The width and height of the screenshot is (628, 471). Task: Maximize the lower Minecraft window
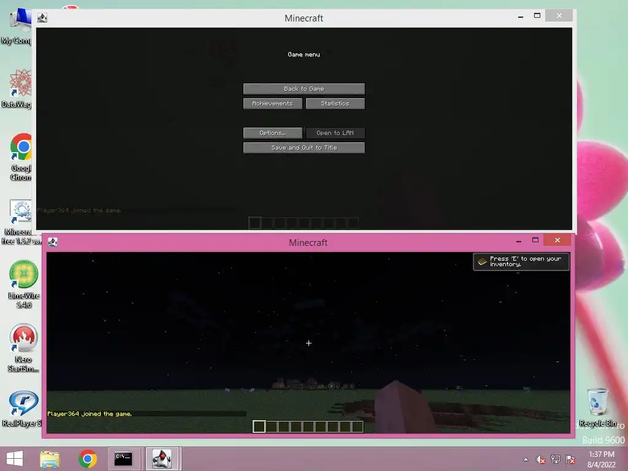pos(535,240)
